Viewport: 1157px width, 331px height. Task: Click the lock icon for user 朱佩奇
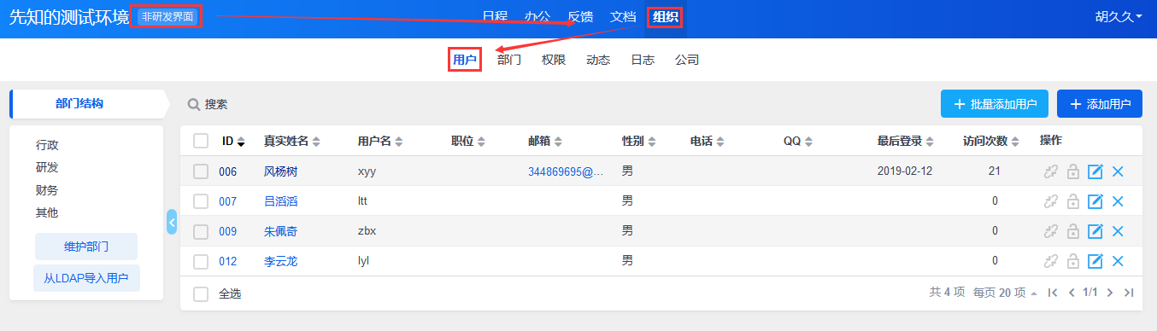tap(1073, 231)
